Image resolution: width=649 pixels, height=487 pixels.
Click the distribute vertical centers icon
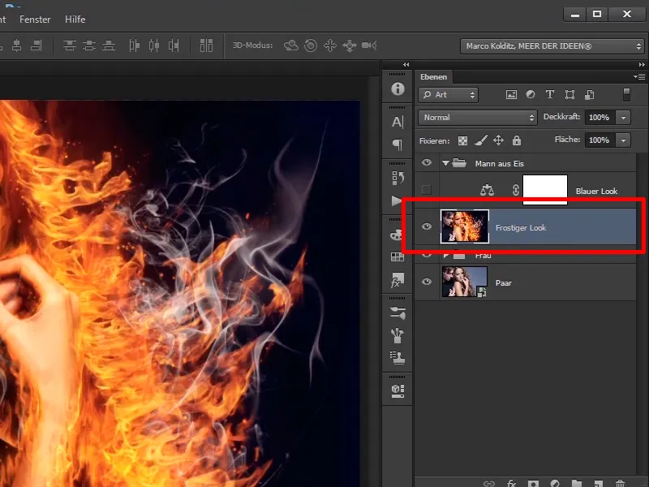[x=89, y=45]
